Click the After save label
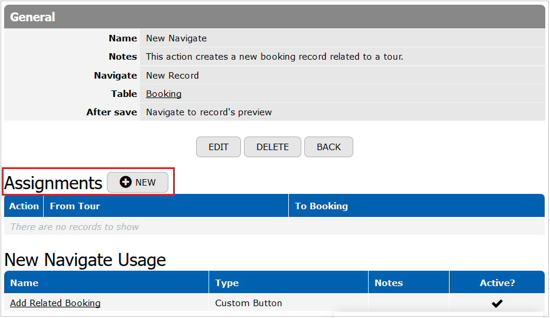Image resolution: width=550 pixels, height=318 pixels. (x=112, y=112)
